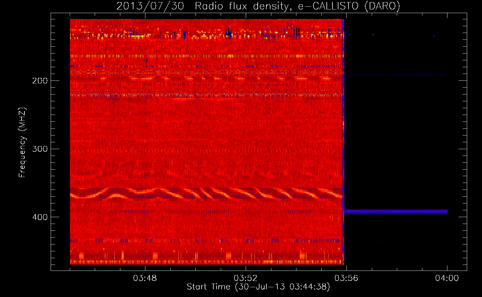Click the plot title "2013/07/30 Radio flux density, e-CALLISTO (DARO)"
Screen dimensions: 482x297
(x=258, y=6)
